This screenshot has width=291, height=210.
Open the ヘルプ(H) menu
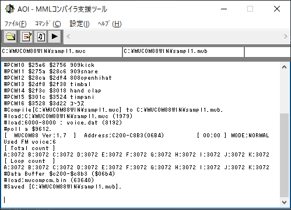pos(110,24)
